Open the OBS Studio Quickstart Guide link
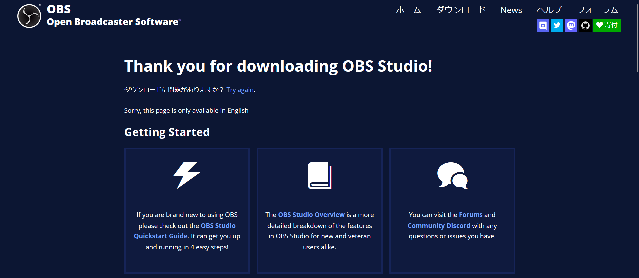This screenshot has width=639, height=278. pos(185,231)
